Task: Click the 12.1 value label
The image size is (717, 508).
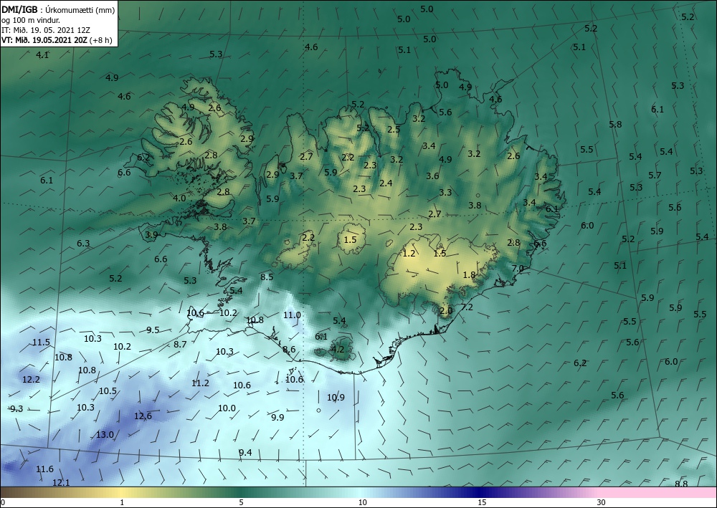Action: [61, 482]
